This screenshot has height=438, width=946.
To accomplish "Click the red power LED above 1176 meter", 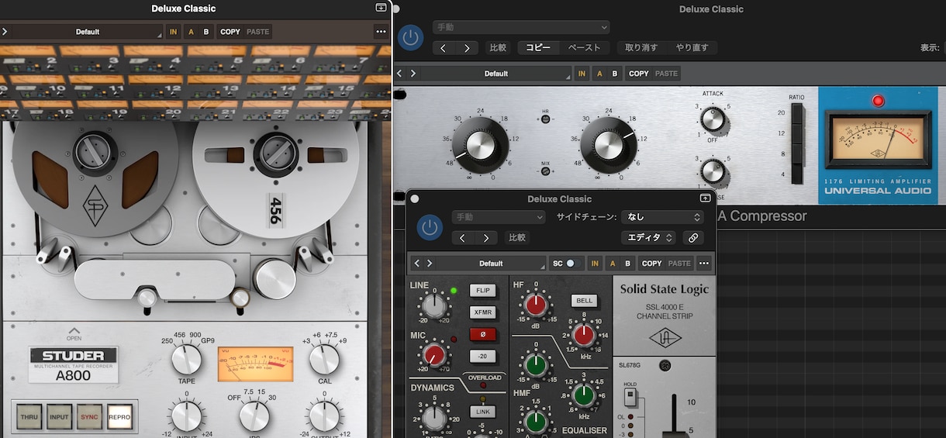I will [878, 101].
